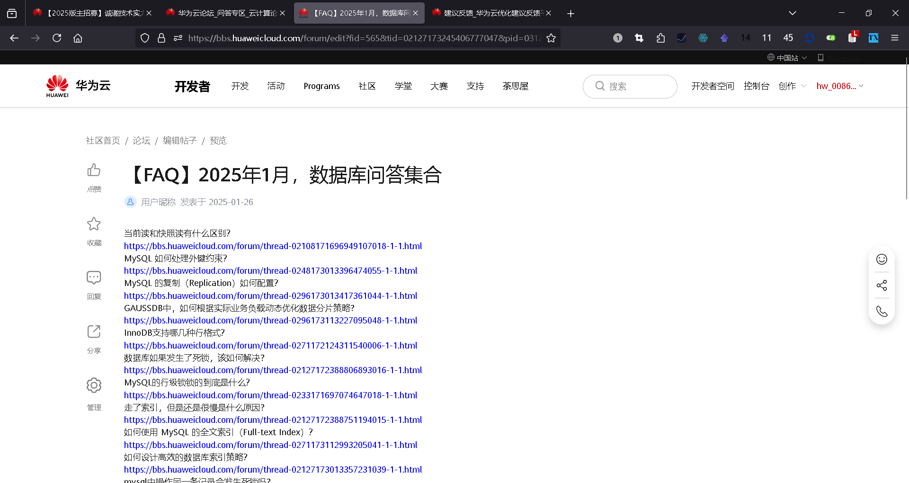909x483 pixels.
Task: Open the Programs navigation menu
Action: pos(321,86)
